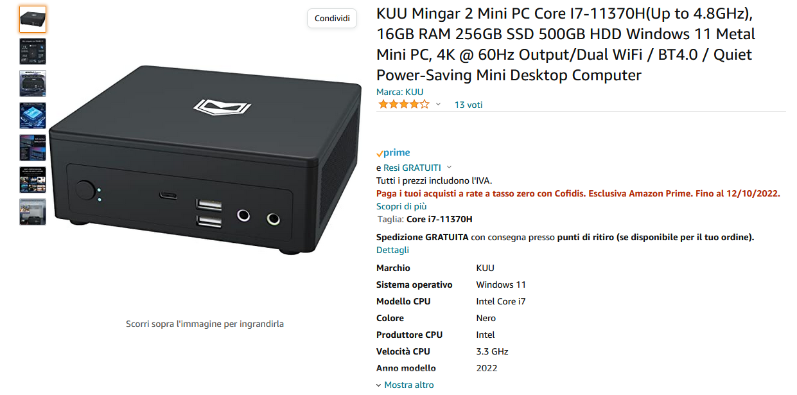
Task: Open the Marca: KUU brand link
Action: (x=400, y=92)
